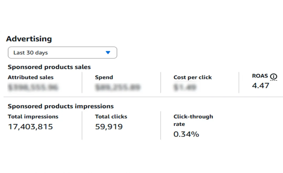Select the Sponsored products impressions heading

(x=61, y=106)
